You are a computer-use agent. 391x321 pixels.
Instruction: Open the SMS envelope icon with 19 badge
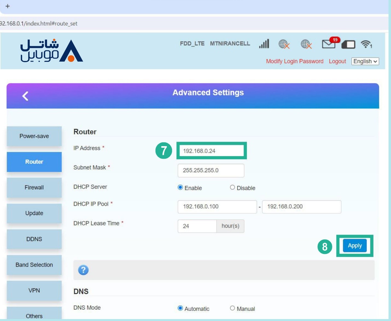pyautogui.click(x=331, y=43)
